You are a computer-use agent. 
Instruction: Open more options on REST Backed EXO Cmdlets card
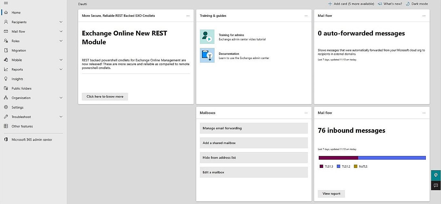(x=188, y=16)
